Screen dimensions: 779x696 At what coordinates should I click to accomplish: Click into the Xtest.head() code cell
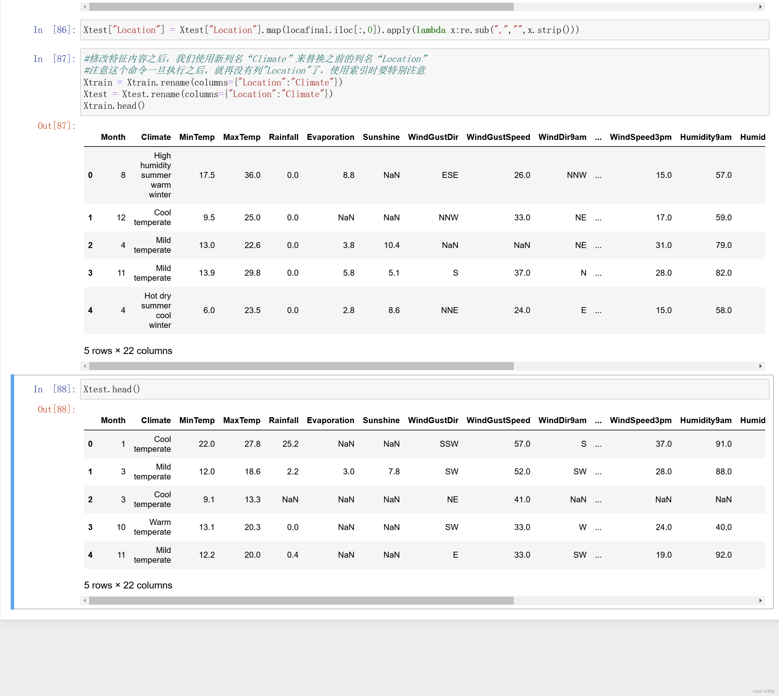424,389
